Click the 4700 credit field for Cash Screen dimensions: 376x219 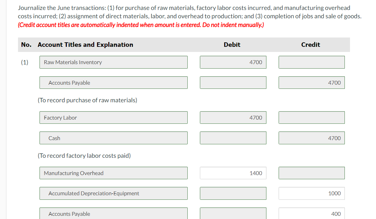click(x=311, y=138)
